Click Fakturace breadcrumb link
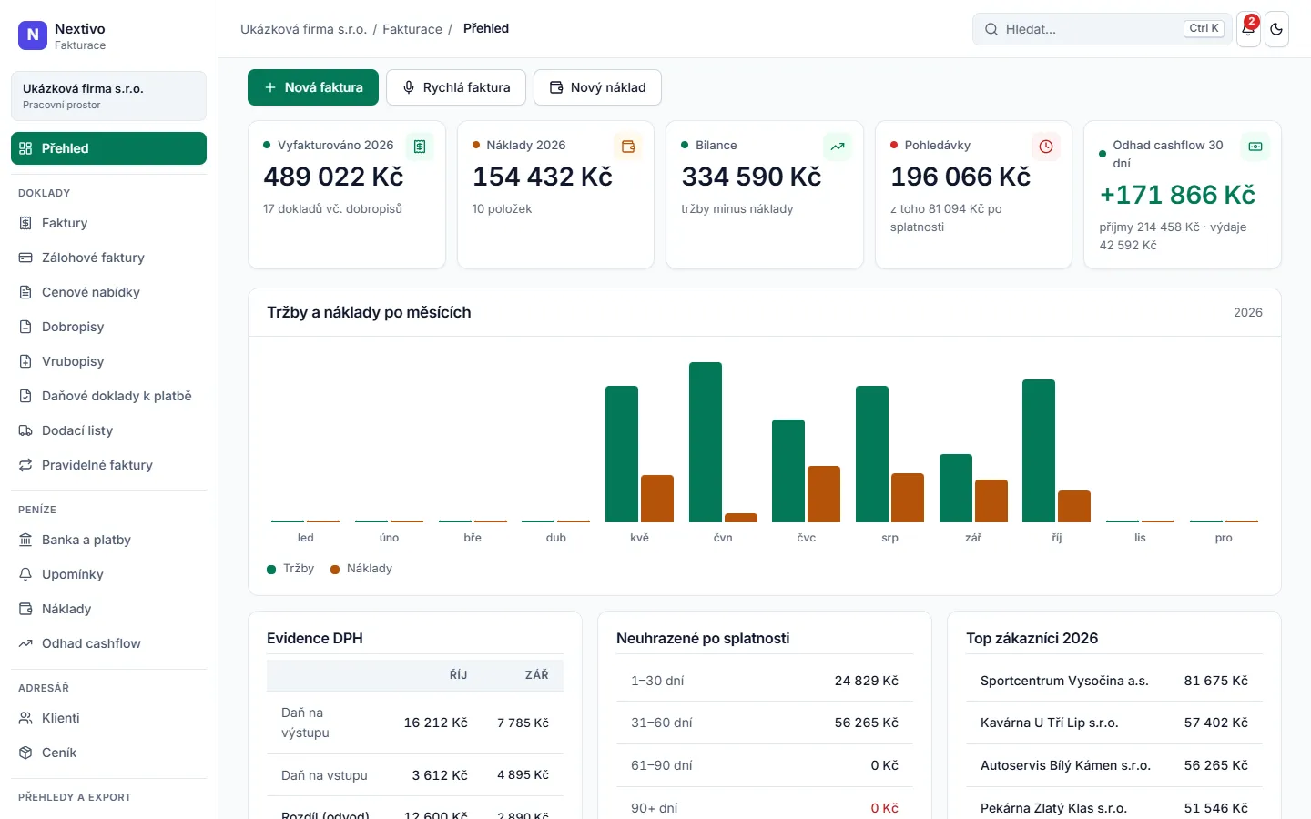 click(412, 29)
